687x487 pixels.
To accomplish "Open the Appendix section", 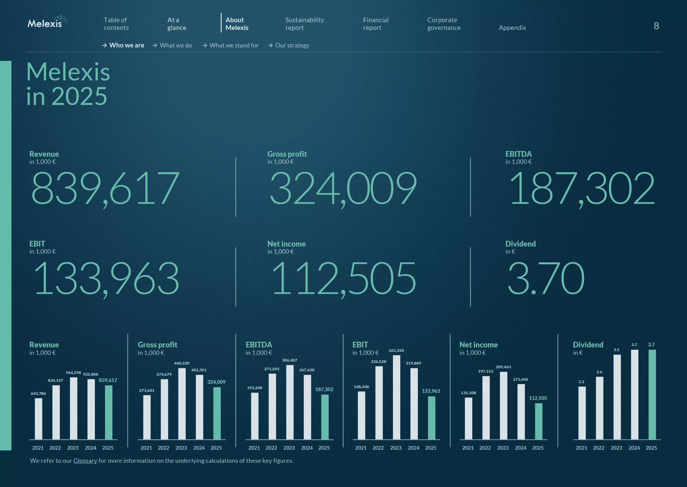I will (512, 28).
